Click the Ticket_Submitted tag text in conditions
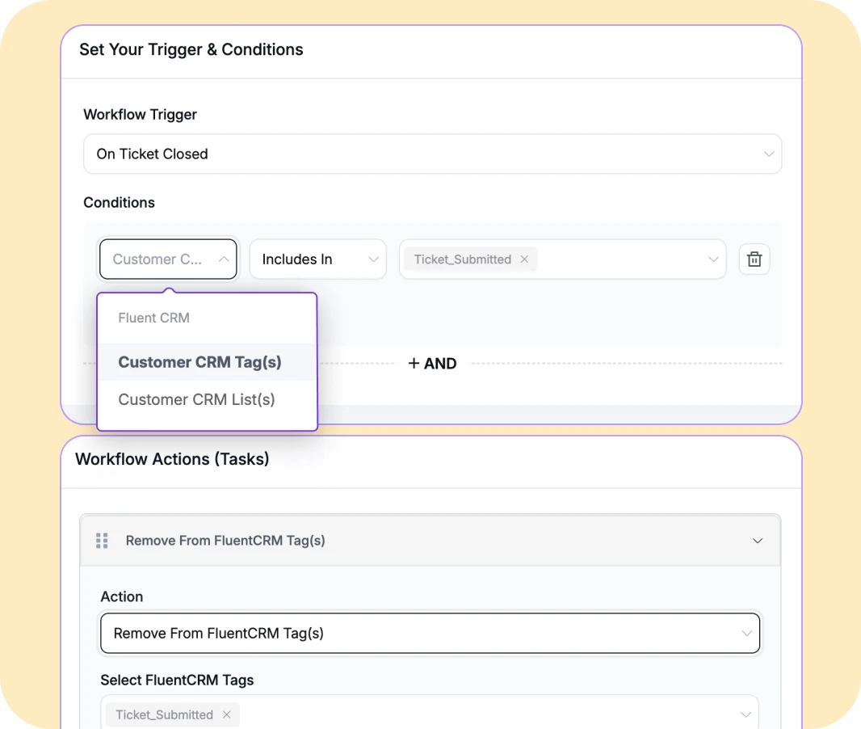861x729 pixels. (462, 259)
